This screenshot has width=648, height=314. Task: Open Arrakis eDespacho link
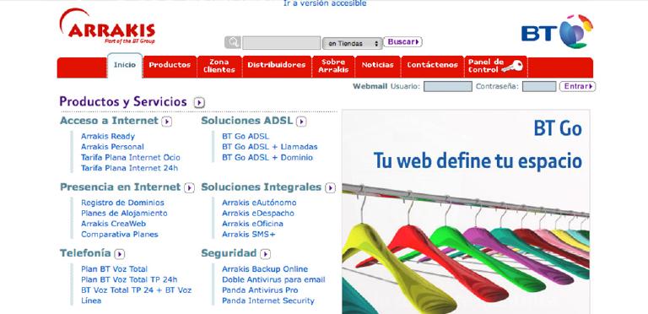pos(258,214)
